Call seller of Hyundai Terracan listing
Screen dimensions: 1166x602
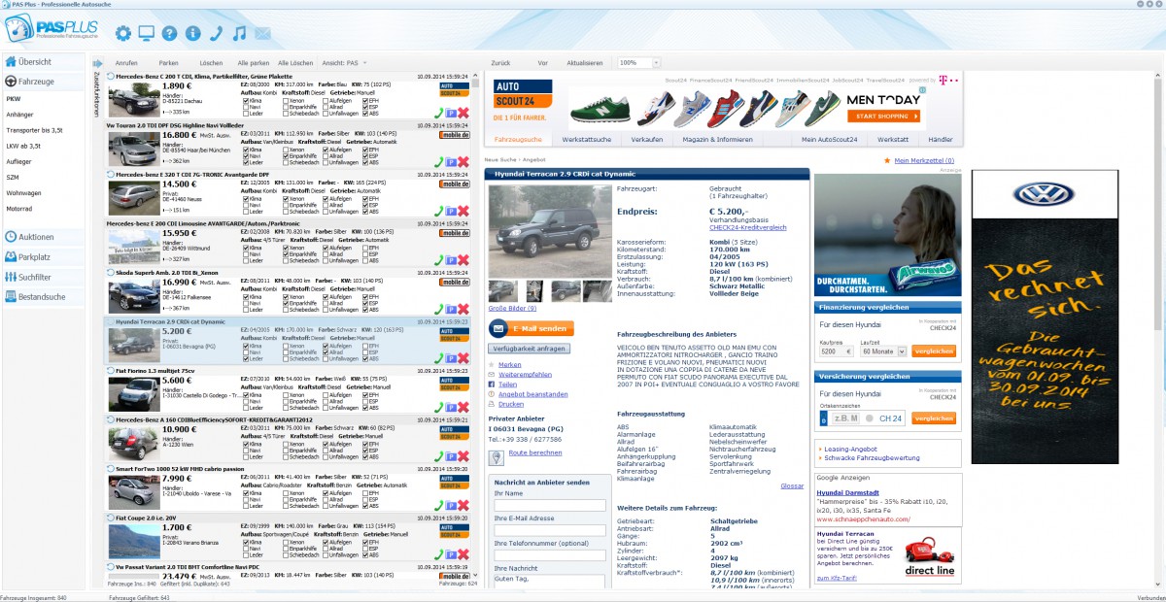coord(439,357)
